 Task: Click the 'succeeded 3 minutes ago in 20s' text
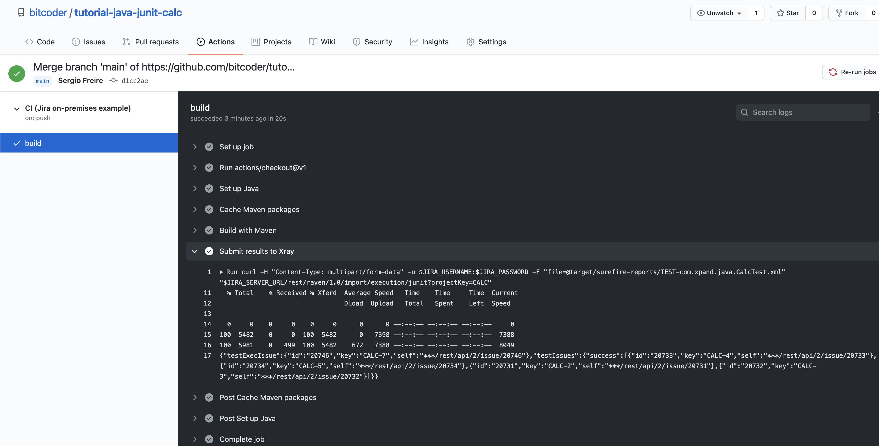pos(238,118)
